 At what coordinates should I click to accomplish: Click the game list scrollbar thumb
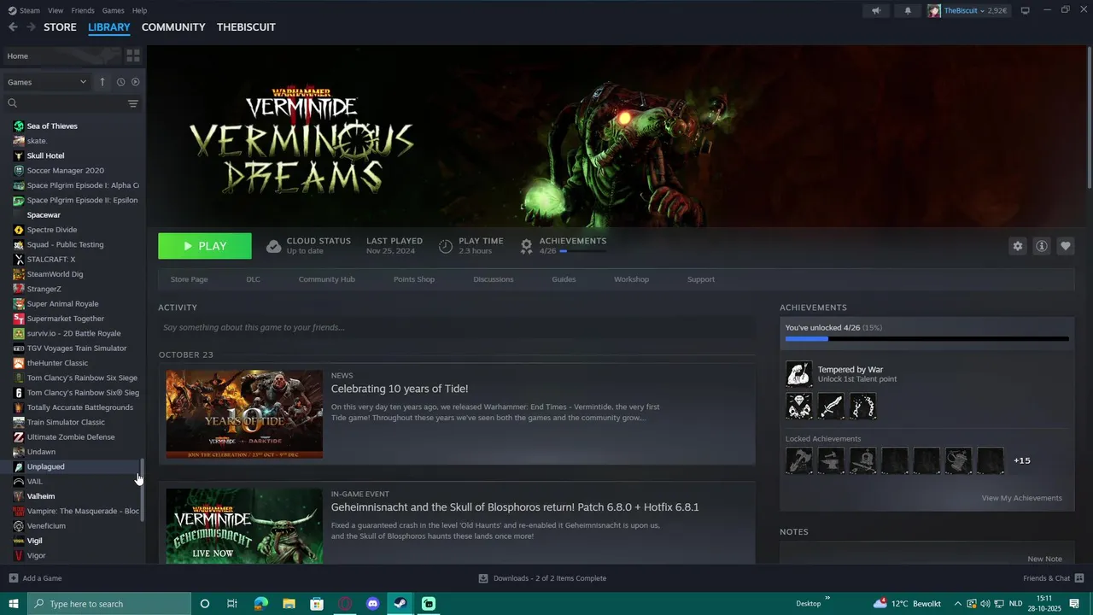coord(143,489)
